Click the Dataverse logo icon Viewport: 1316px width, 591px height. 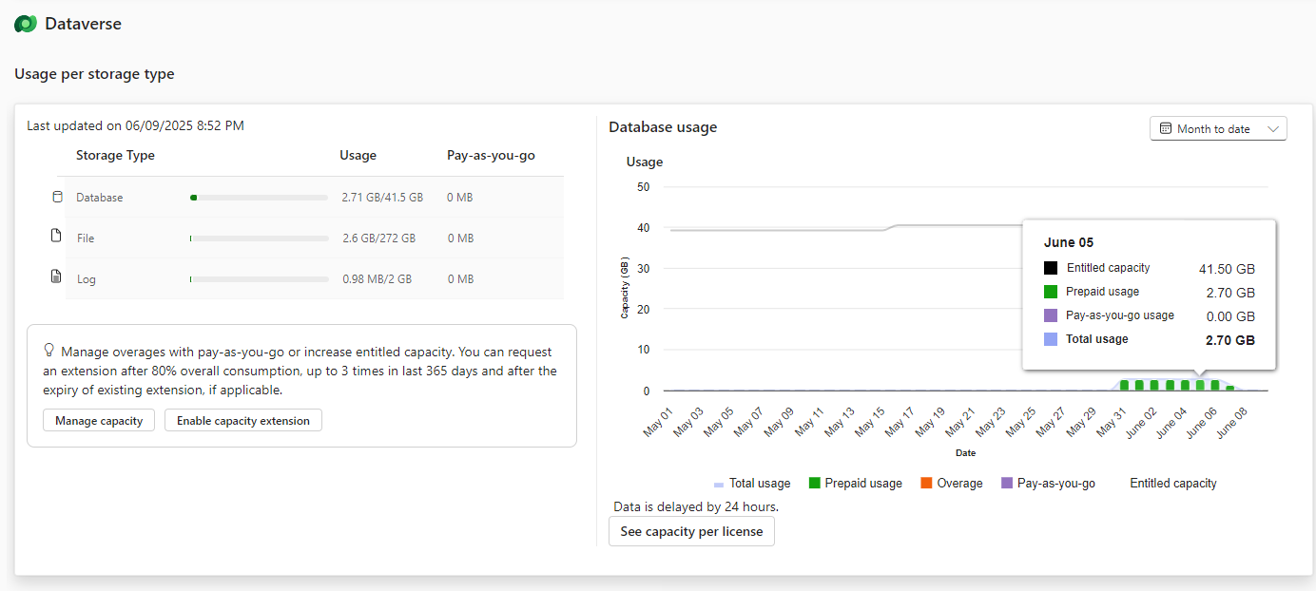coord(26,24)
